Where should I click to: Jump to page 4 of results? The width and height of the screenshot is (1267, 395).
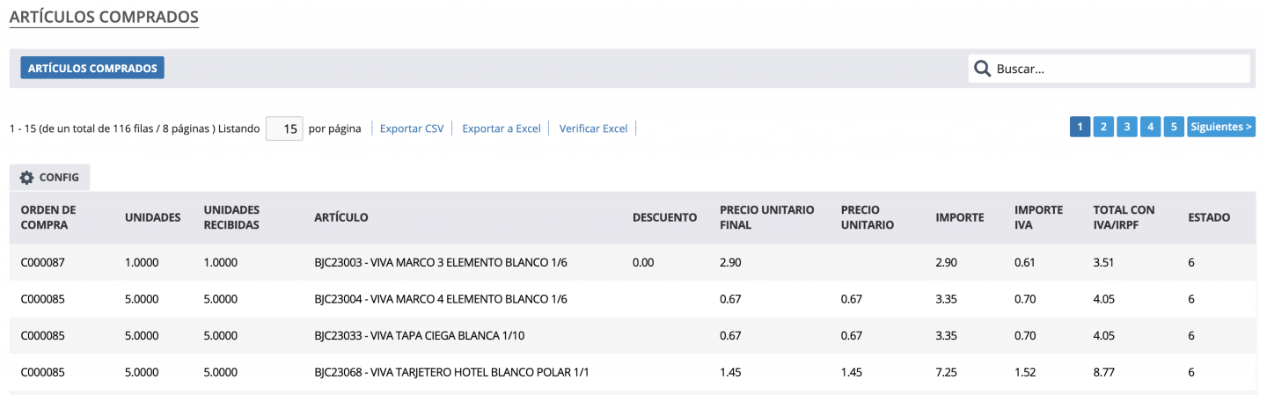point(1150,127)
